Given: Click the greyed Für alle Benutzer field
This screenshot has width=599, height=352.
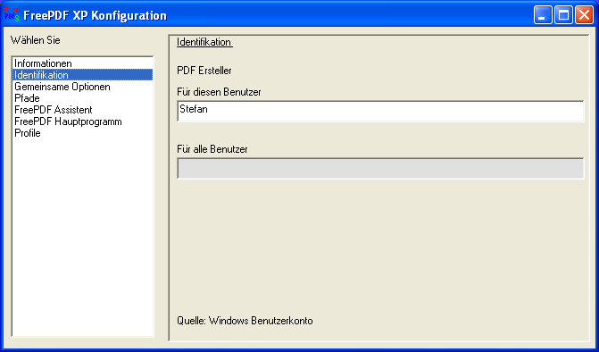Looking at the screenshot, I should 380,168.
